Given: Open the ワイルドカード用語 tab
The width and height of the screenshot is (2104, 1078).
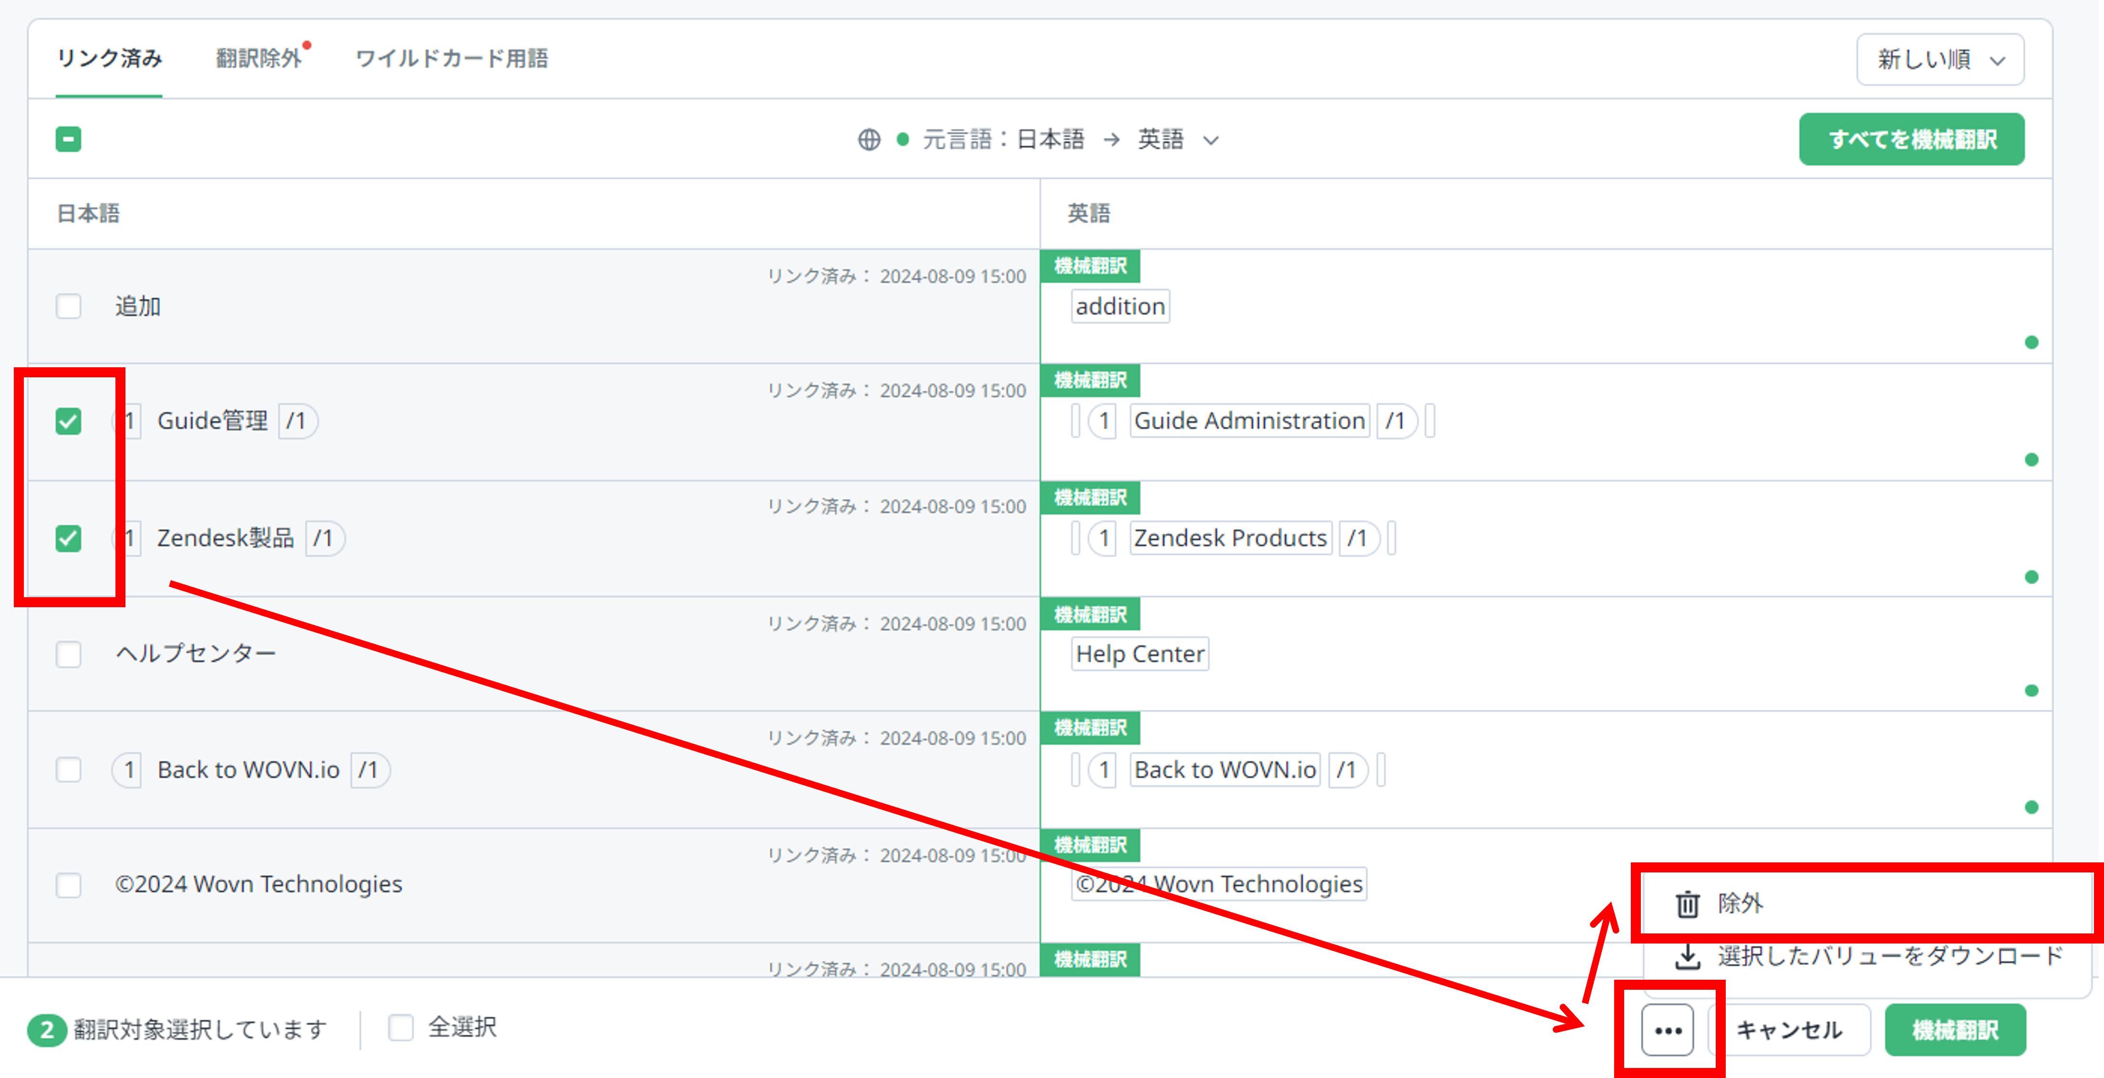Looking at the screenshot, I should (x=452, y=59).
